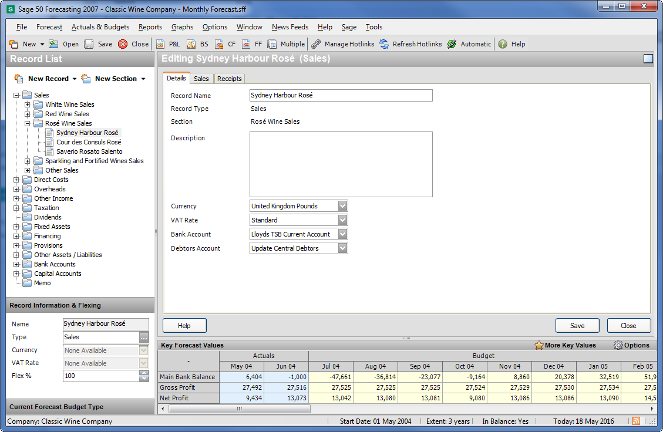Expand the Bank Accounts node
663x432 pixels.
(16, 264)
